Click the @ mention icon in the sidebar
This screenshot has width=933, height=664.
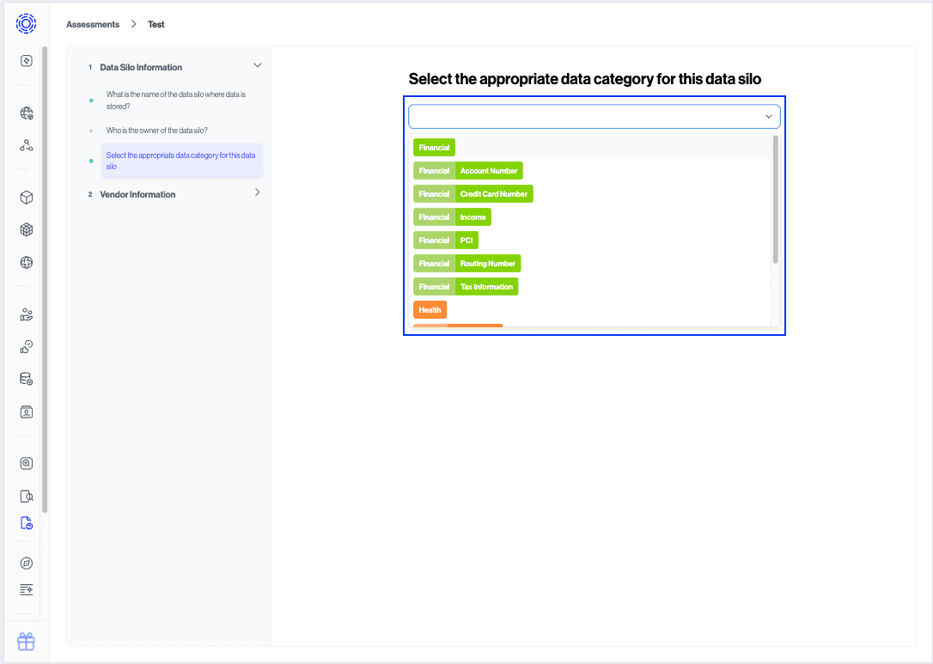pos(26,563)
